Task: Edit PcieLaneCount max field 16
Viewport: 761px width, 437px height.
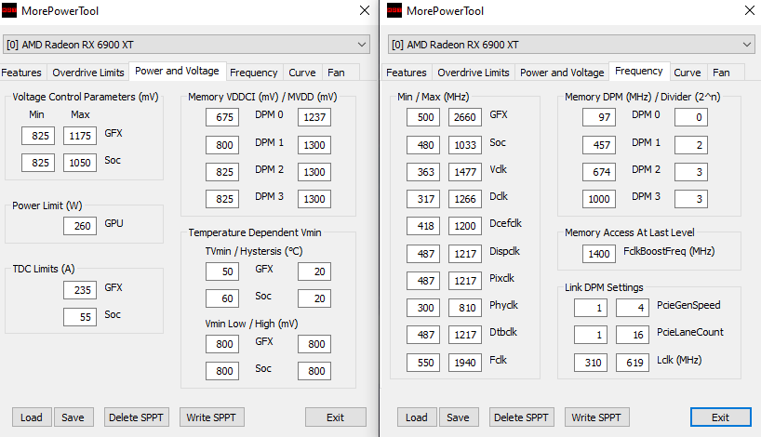Action: click(633, 335)
